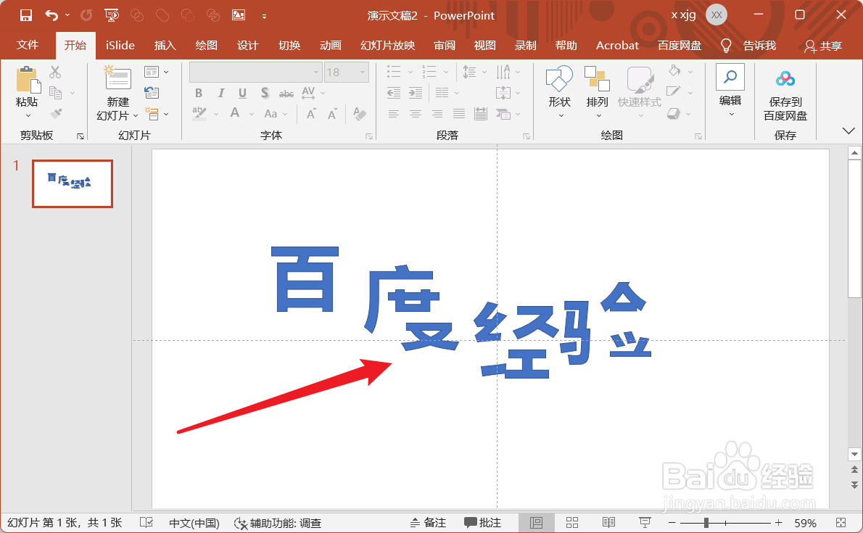Click 告诉我 tell me search
The image size is (863, 533).
pyautogui.click(x=749, y=45)
